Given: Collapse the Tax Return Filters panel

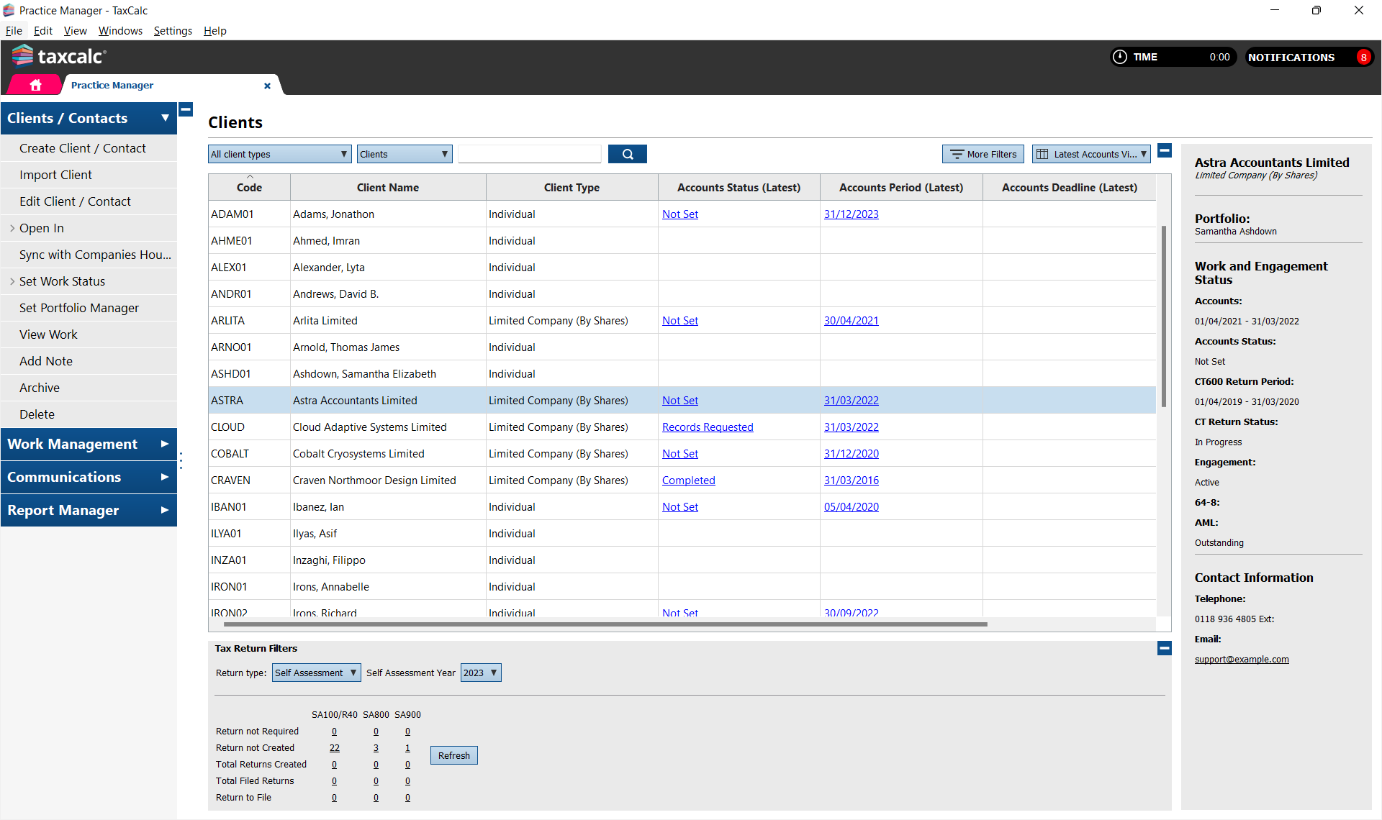Looking at the screenshot, I should coord(1164,648).
